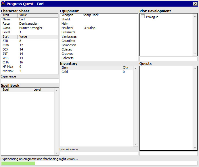Image resolution: width=199 pixels, height=167 pixels.
Task: Click the Encumbrance progress bar
Action: click(99, 154)
